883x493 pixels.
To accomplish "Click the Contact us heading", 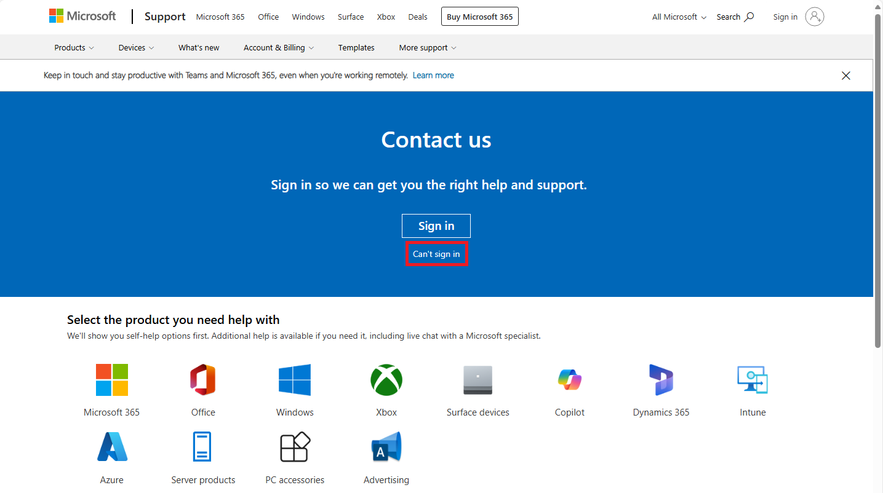I will click(x=436, y=140).
